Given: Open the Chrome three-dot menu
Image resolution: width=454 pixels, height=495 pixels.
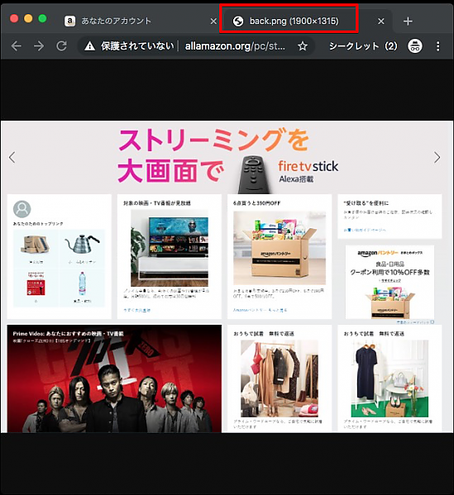Looking at the screenshot, I should pos(438,46).
